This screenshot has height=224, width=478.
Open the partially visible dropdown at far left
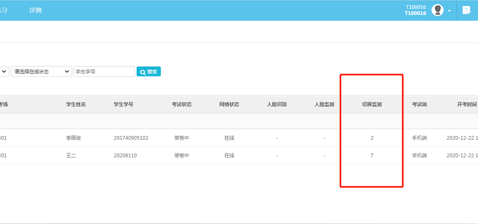pyautogui.click(x=4, y=72)
